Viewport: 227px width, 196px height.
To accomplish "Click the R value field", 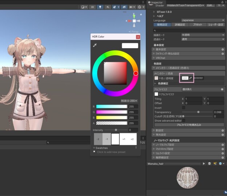I will [x=133, y=107].
